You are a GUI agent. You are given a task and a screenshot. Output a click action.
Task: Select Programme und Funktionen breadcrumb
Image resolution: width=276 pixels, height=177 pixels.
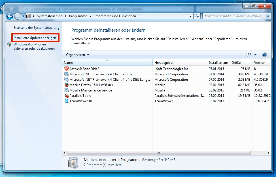[114, 16]
